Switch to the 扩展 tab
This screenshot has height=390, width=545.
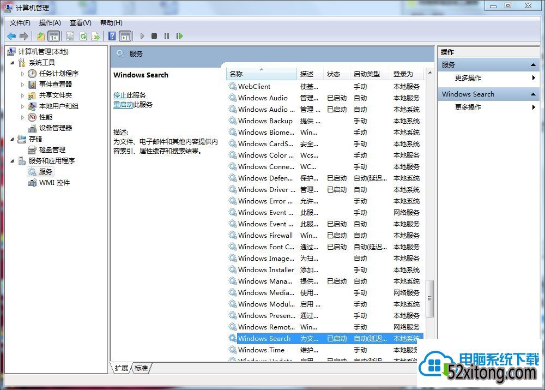click(x=122, y=368)
